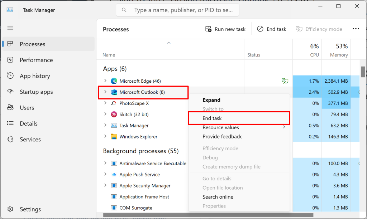367x219 pixels.
Task: Expand the Windows Explorer process tree
Action: tap(105, 136)
